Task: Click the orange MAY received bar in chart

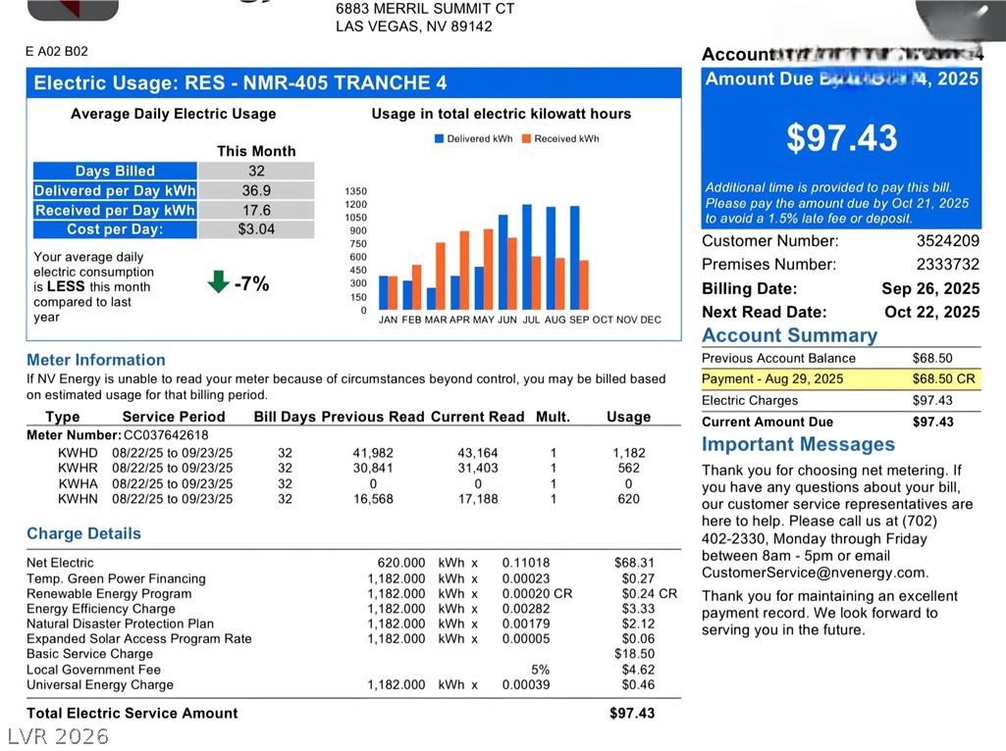Action: 488,270
